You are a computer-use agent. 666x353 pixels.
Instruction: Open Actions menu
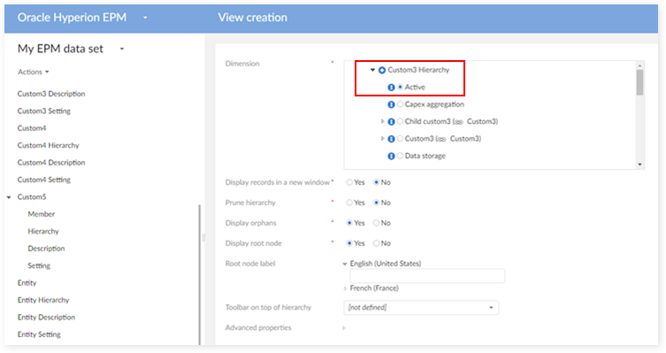tap(33, 72)
